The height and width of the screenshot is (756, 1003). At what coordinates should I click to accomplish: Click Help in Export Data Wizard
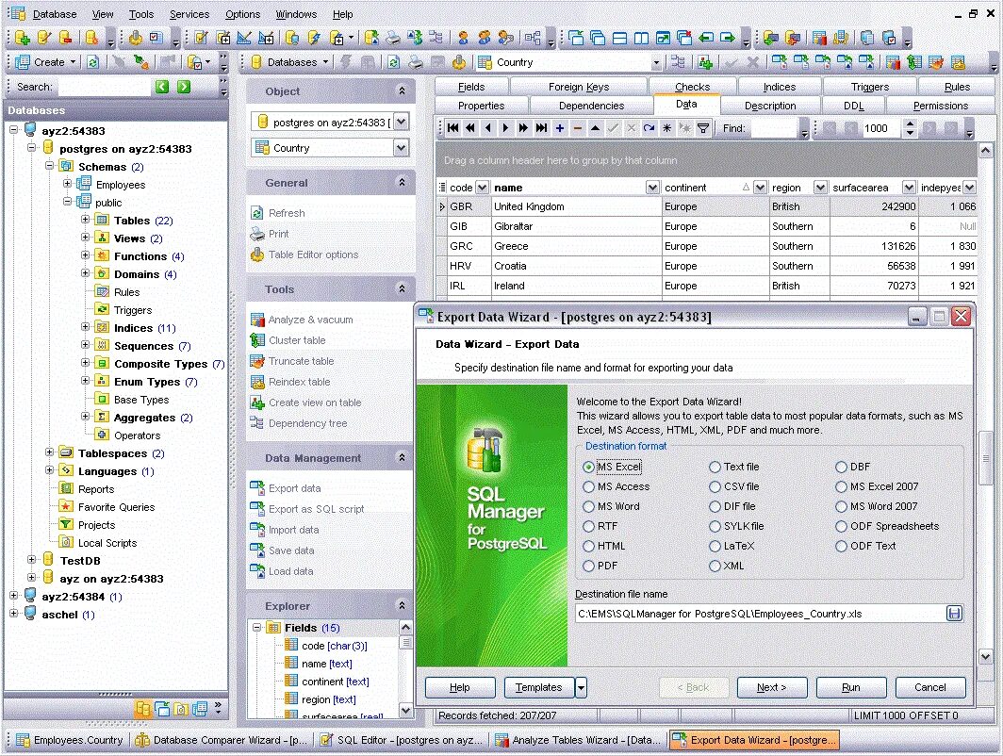(459, 687)
